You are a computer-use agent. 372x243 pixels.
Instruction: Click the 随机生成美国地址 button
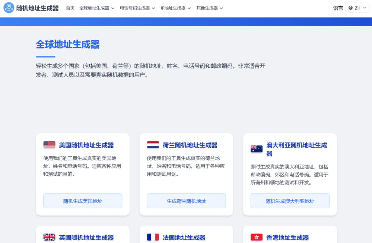coord(83,201)
